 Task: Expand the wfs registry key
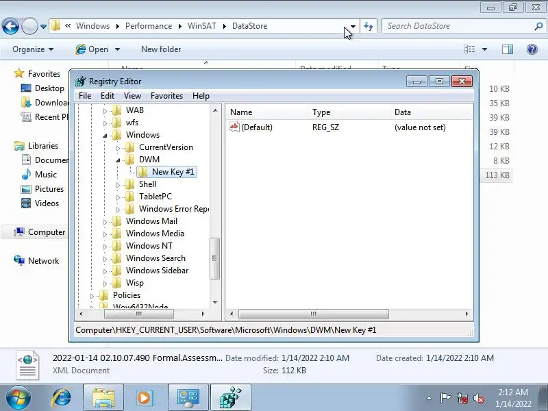point(105,123)
